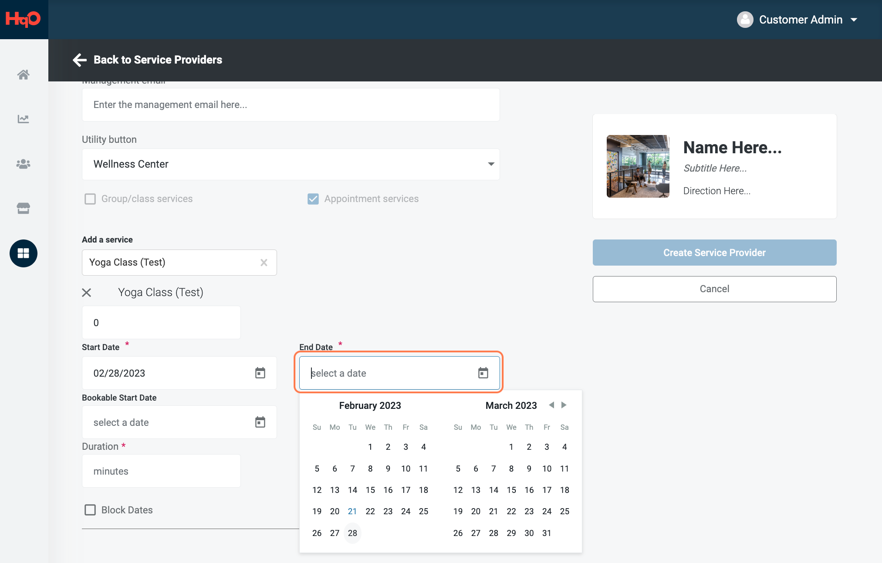Viewport: 882px width, 563px height.
Task: Open the Utility button Wellness Center dropdown
Action: [291, 164]
